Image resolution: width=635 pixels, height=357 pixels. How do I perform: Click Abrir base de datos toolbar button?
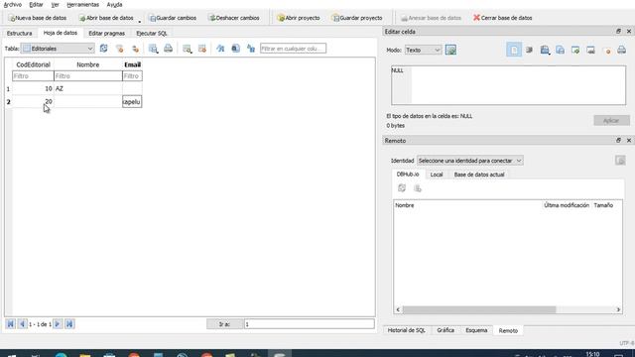[x=106, y=18]
